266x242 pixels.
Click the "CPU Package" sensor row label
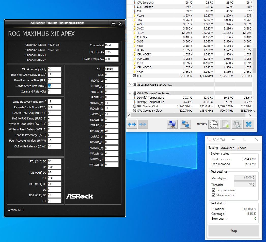tap(145, 7)
